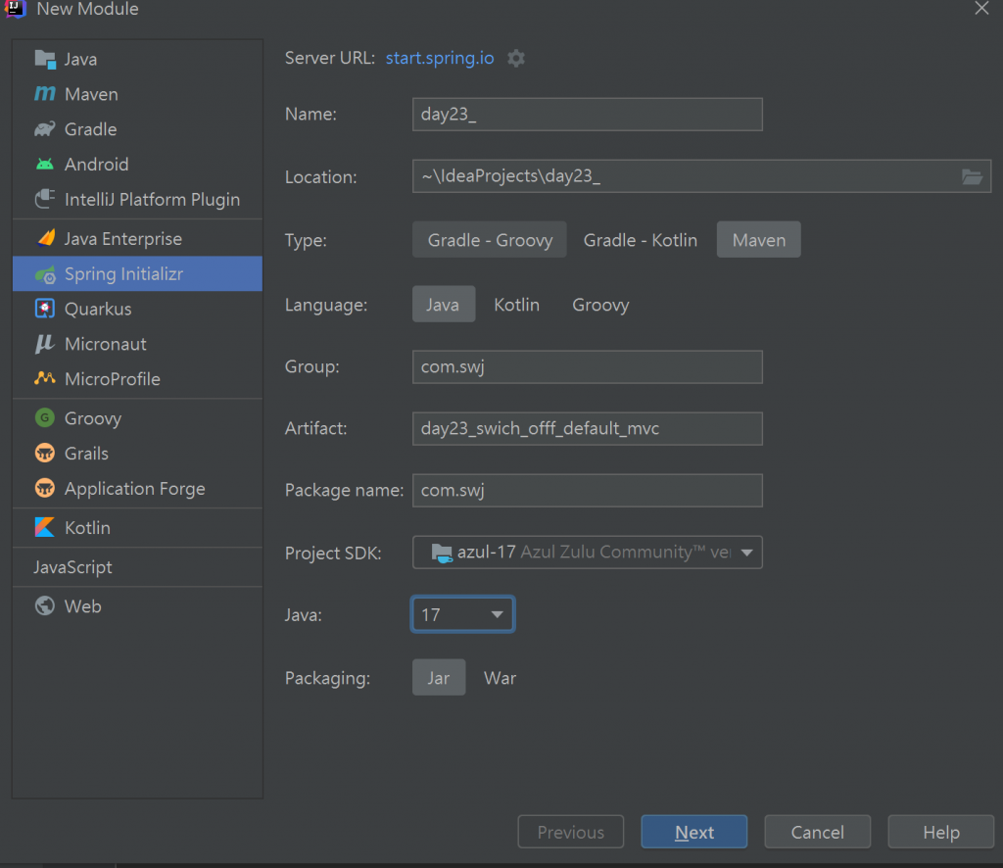Click the Help button

tap(941, 832)
